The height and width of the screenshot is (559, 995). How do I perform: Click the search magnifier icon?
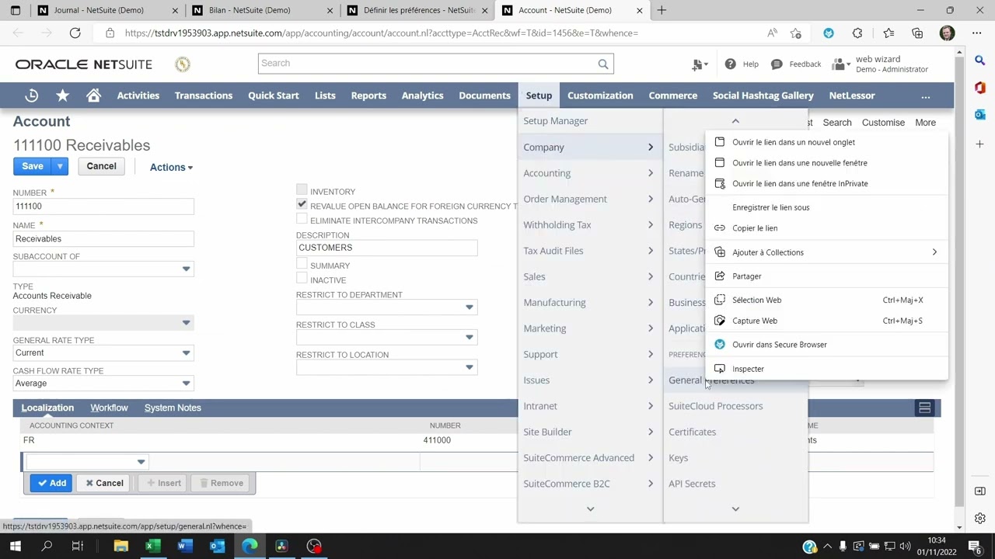[603, 64]
